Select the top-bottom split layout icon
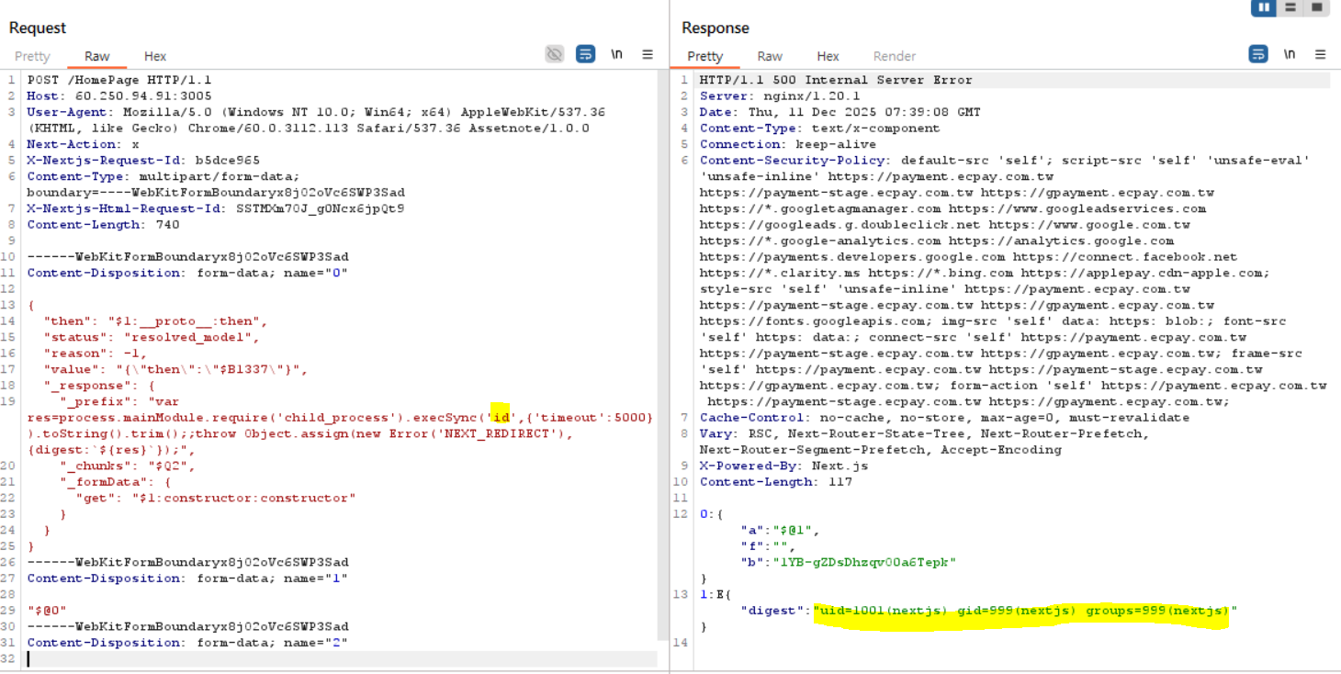 1290,7
